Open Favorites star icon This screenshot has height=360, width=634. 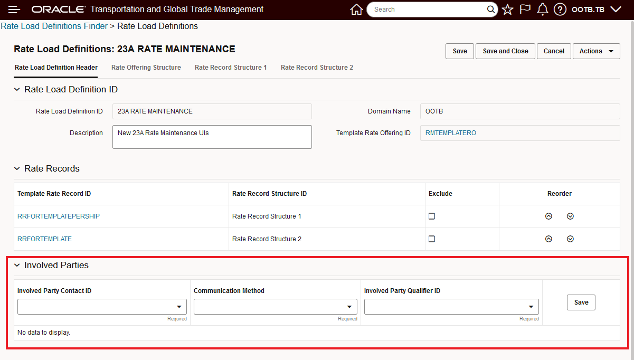tap(507, 10)
